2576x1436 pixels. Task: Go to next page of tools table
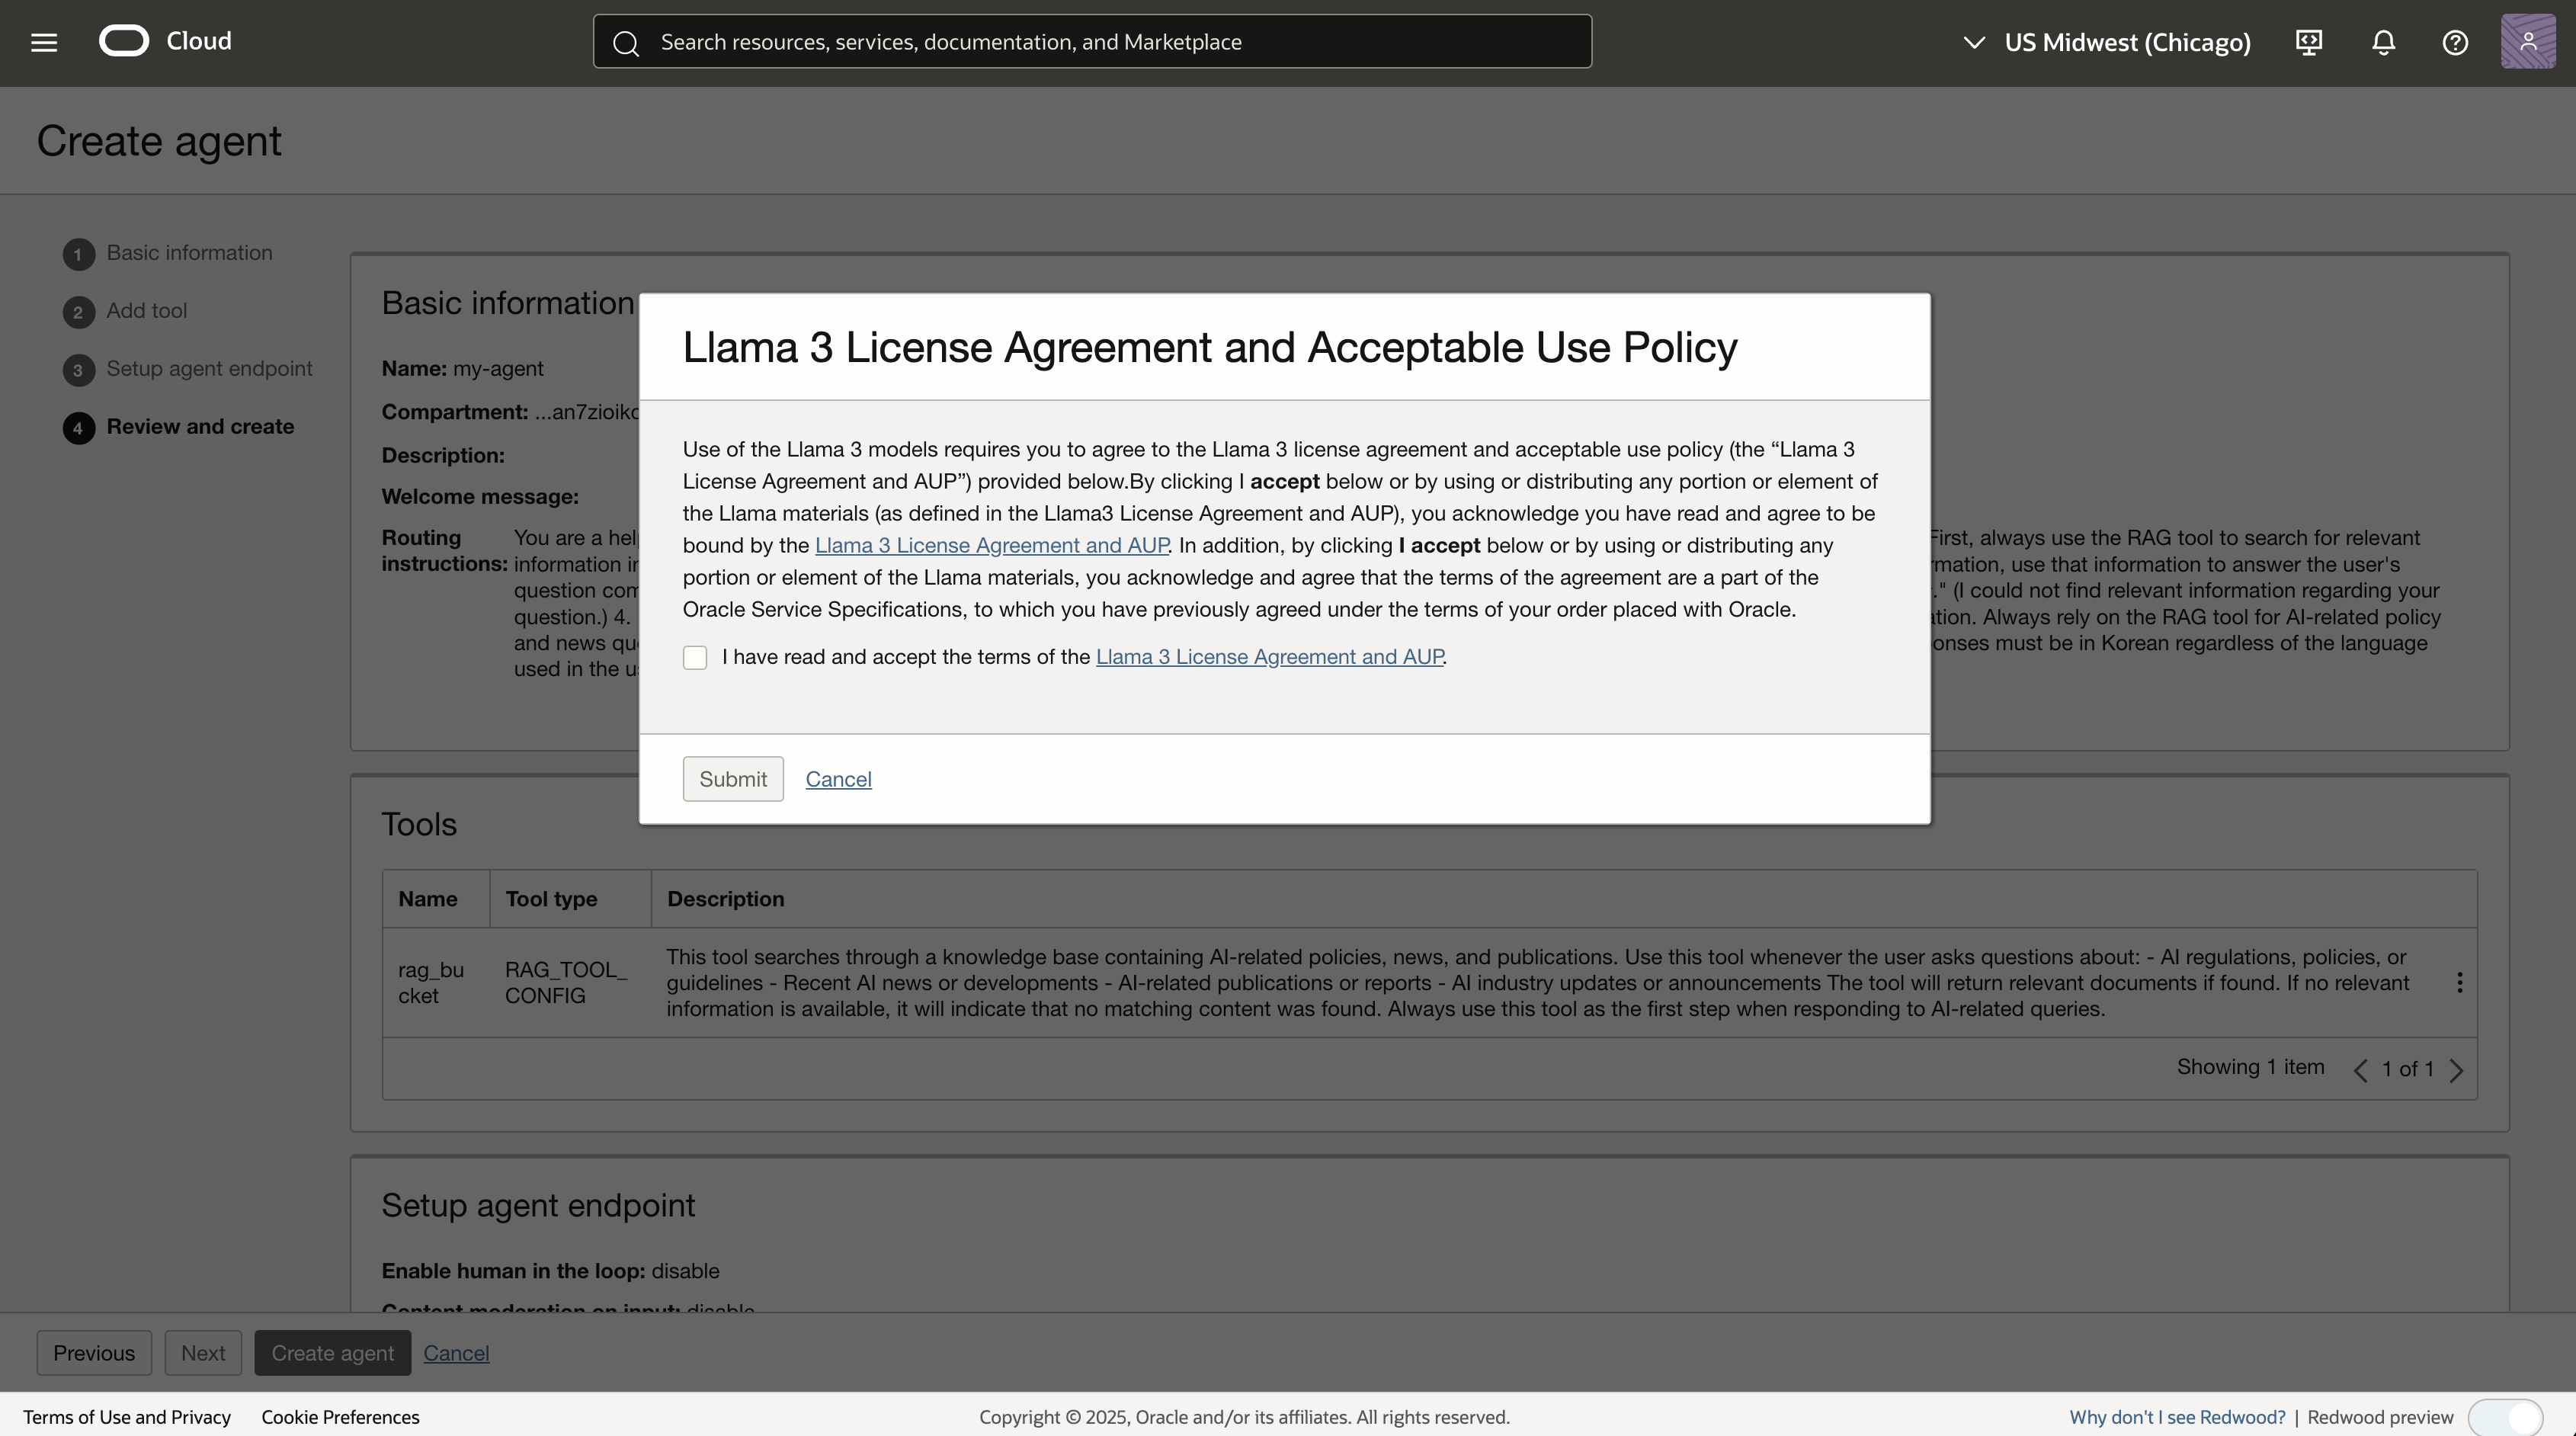pos(2457,1070)
